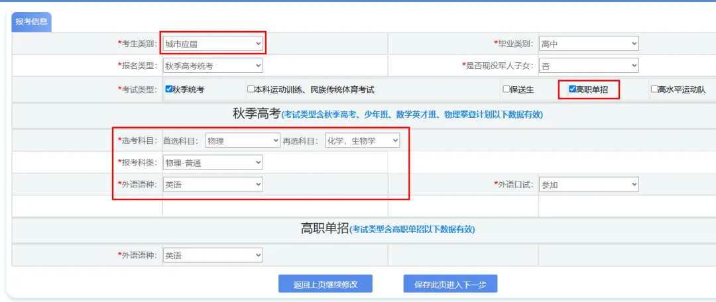Open the 外语口试 dropdown showing 参加
The width and height of the screenshot is (716, 302).
589,184
